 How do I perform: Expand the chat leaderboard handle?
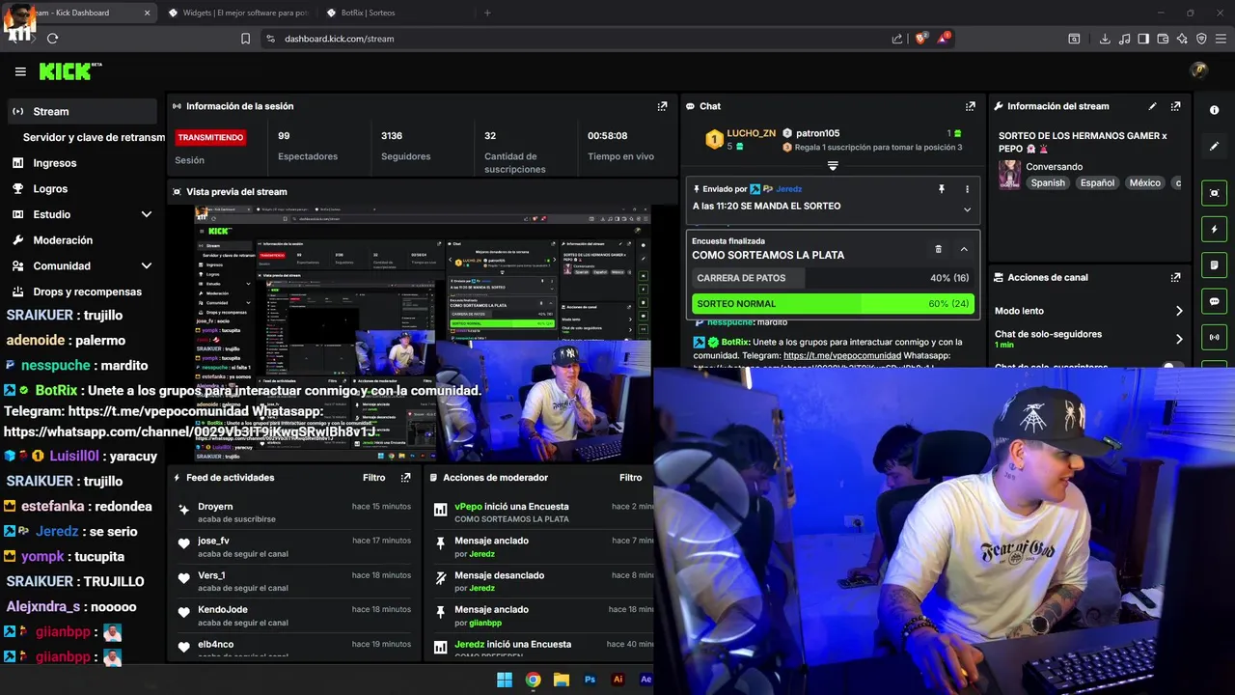click(833, 166)
